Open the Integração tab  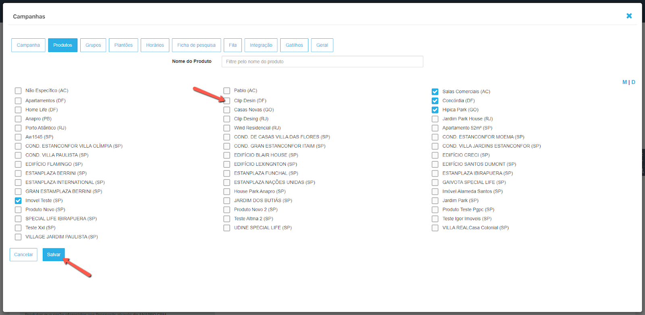tap(261, 45)
